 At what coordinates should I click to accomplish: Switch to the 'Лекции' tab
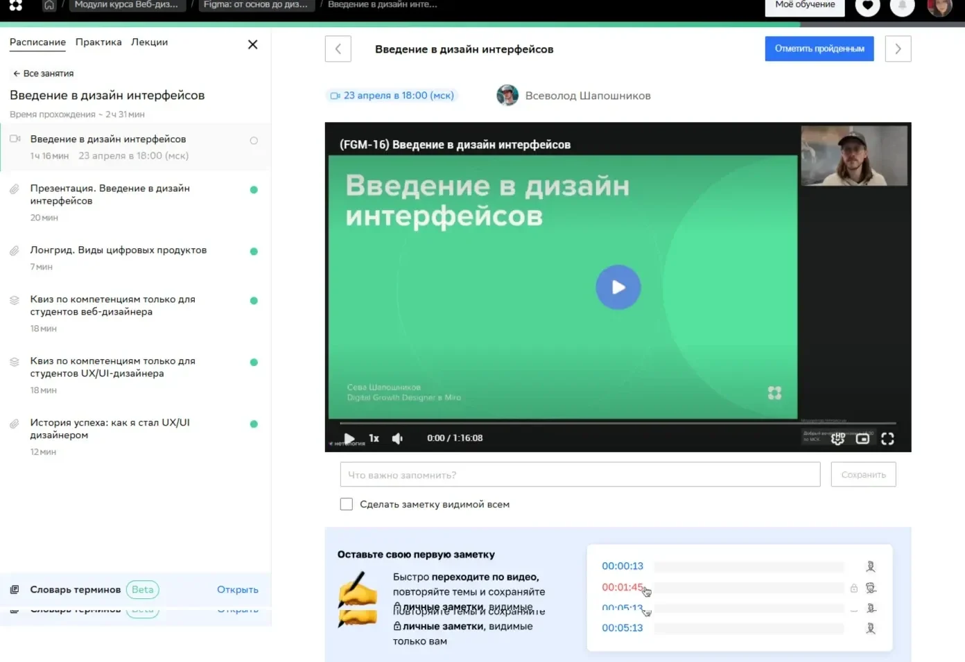(x=150, y=42)
